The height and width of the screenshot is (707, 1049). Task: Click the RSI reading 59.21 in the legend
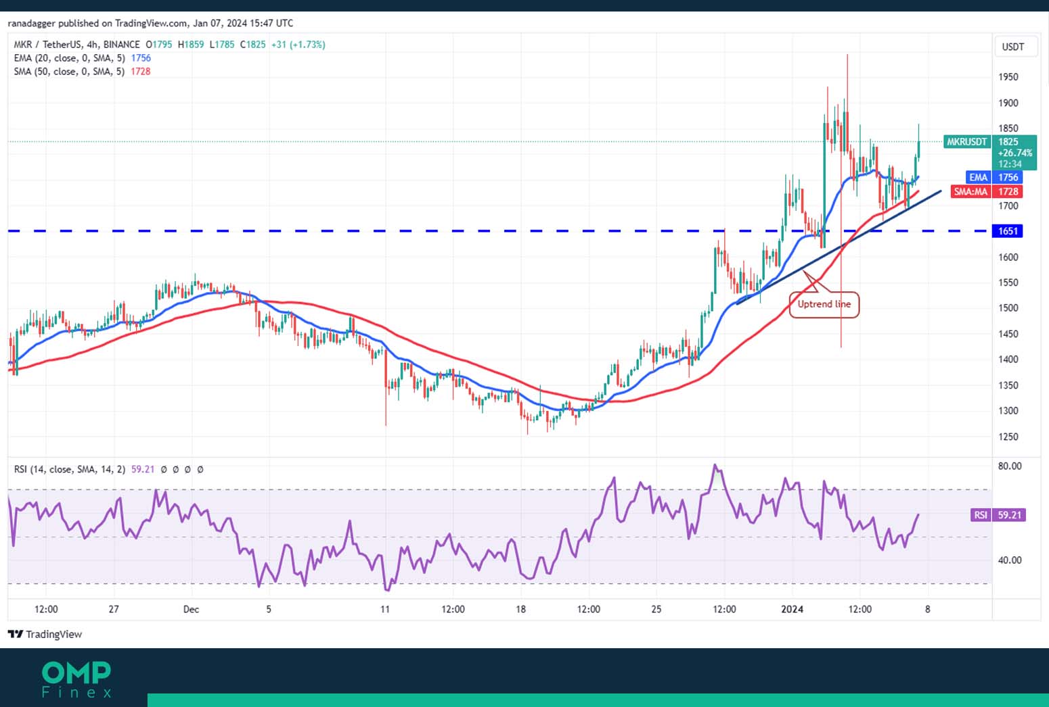tap(143, 469)
